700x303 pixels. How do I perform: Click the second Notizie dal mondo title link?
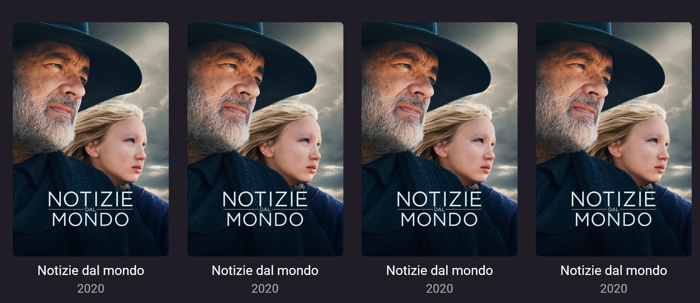[x=265, y=270]
